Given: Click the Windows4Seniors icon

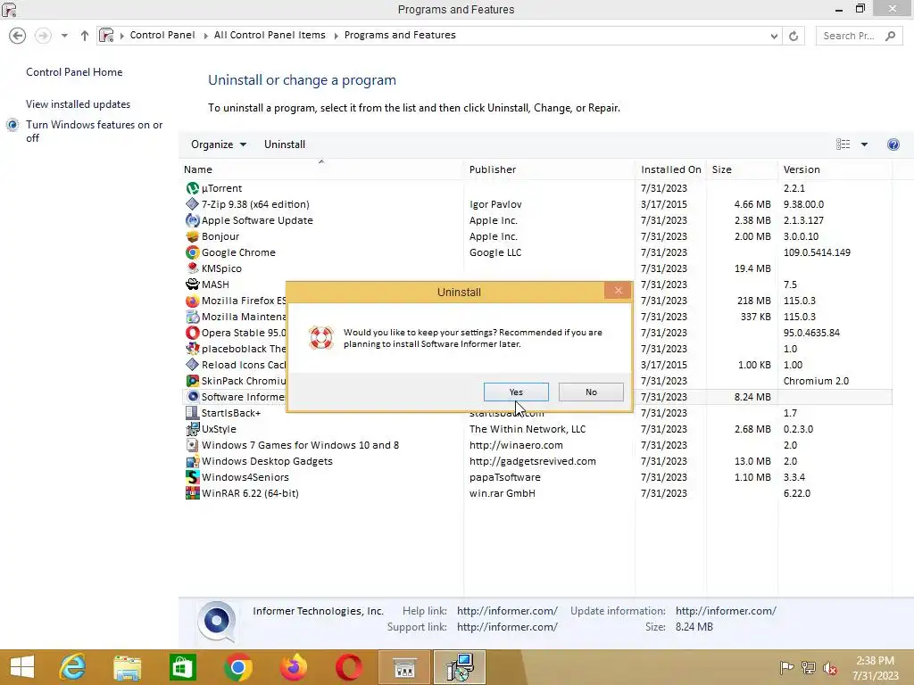Looking at the screenshot, I should click(x=193, y=477).
